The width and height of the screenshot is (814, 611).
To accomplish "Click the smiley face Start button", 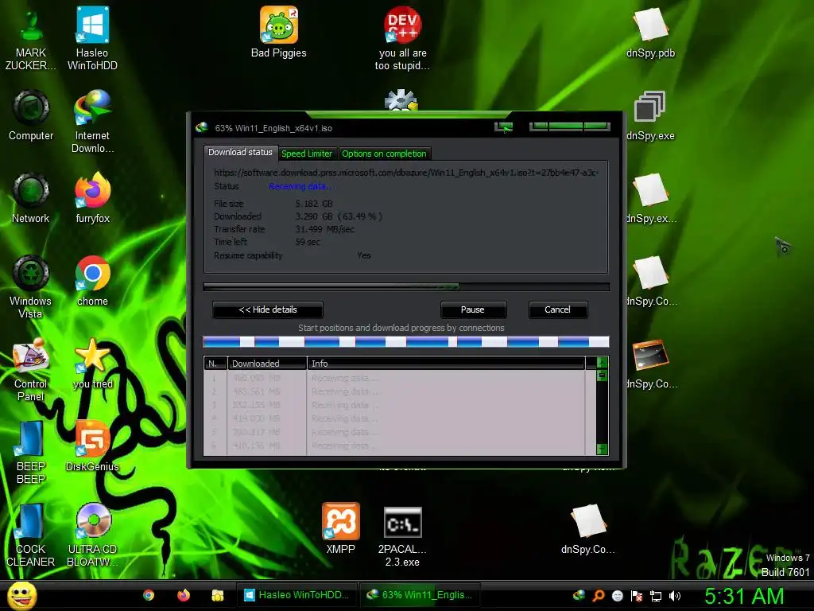I will pos(21,595).
